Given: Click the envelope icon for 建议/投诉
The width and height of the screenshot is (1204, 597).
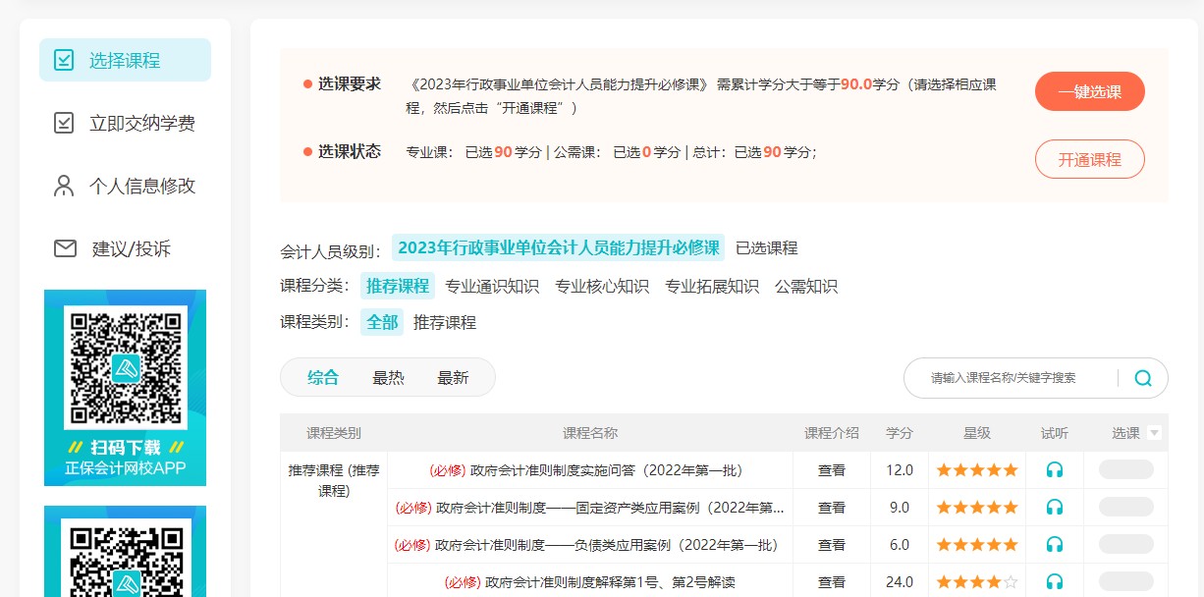Looking at the screenshot, I should coord(65,248).
